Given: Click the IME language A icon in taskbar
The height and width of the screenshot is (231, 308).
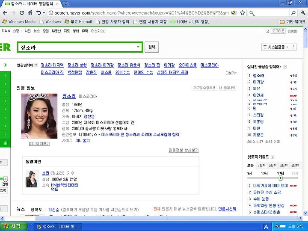Looking at the screenshot, I should (x=266, y=227).
